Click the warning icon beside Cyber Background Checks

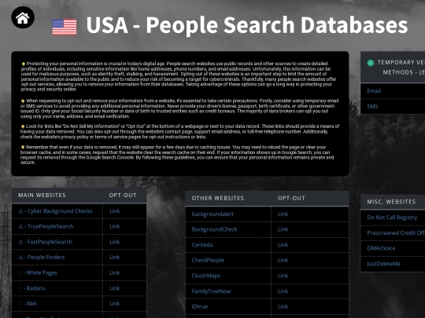click(x=20, y=211)
